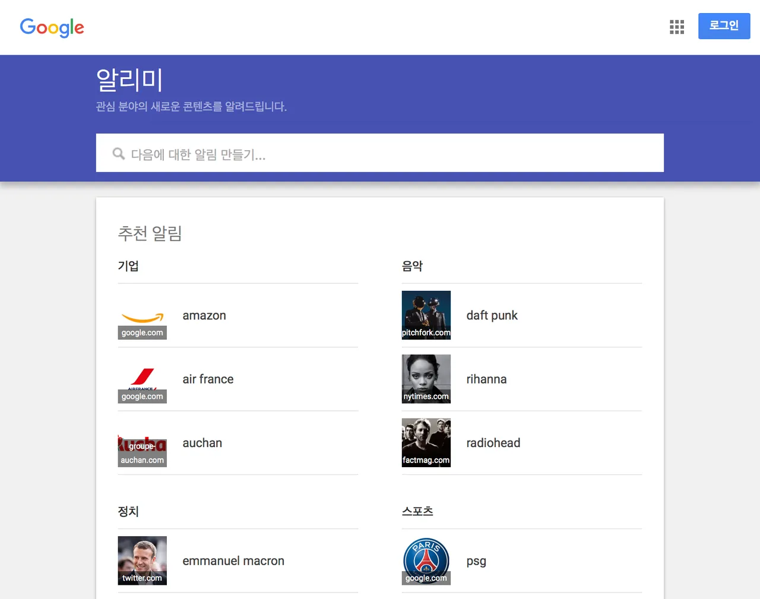Click the PSG crest thumbnail
760x599 pixels.
(426, 560)
